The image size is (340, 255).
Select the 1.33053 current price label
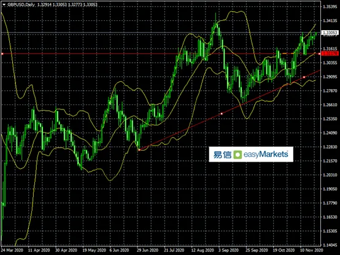pos(330,33)
